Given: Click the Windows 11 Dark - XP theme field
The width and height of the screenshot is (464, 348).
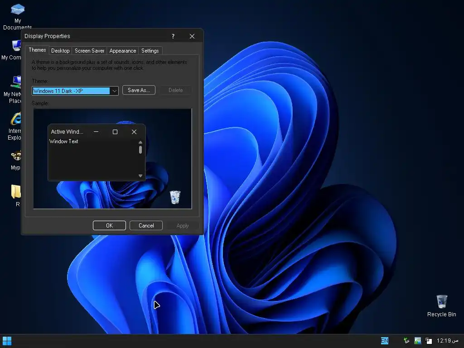Looking at the screenshot, I should (71, 91).
